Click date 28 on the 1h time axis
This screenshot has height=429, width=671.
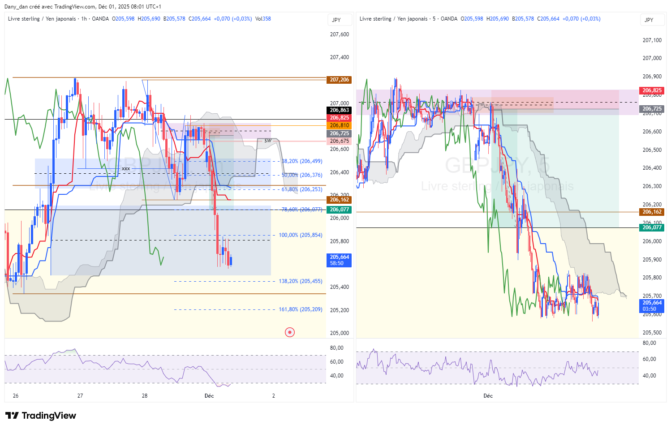[145, 396]
